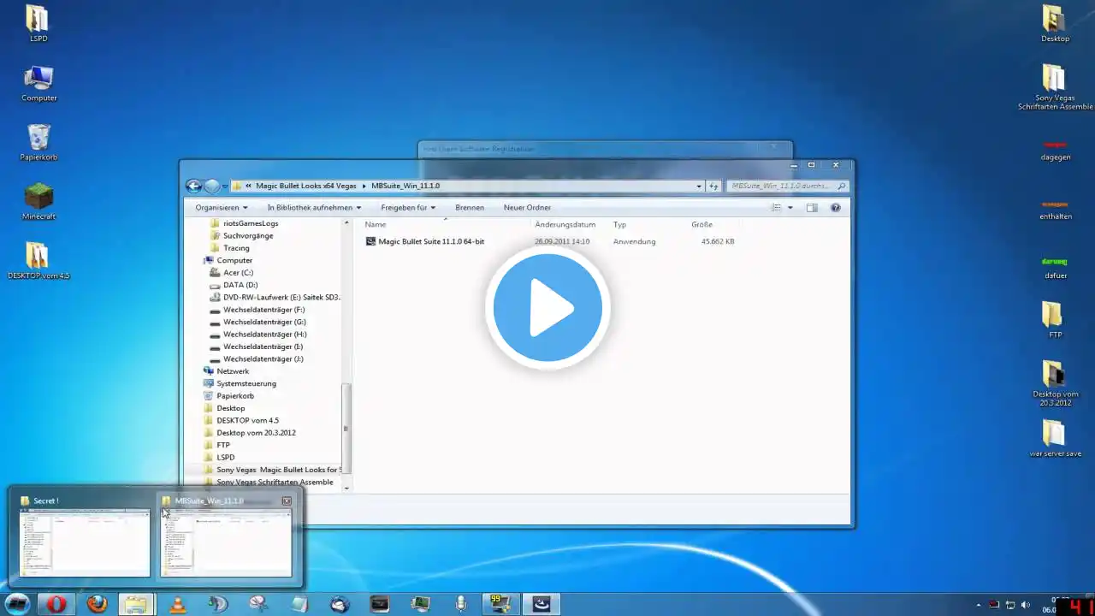This screenshot has width=1095, height=616.
Task: Click the 'MBSuite_Win_11.1.0' breadcrumb segment
Action: click(x=405, y=186)
